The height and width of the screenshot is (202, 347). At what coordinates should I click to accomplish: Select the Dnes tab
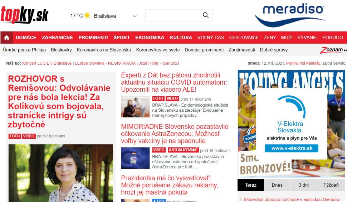coord(277,185)
